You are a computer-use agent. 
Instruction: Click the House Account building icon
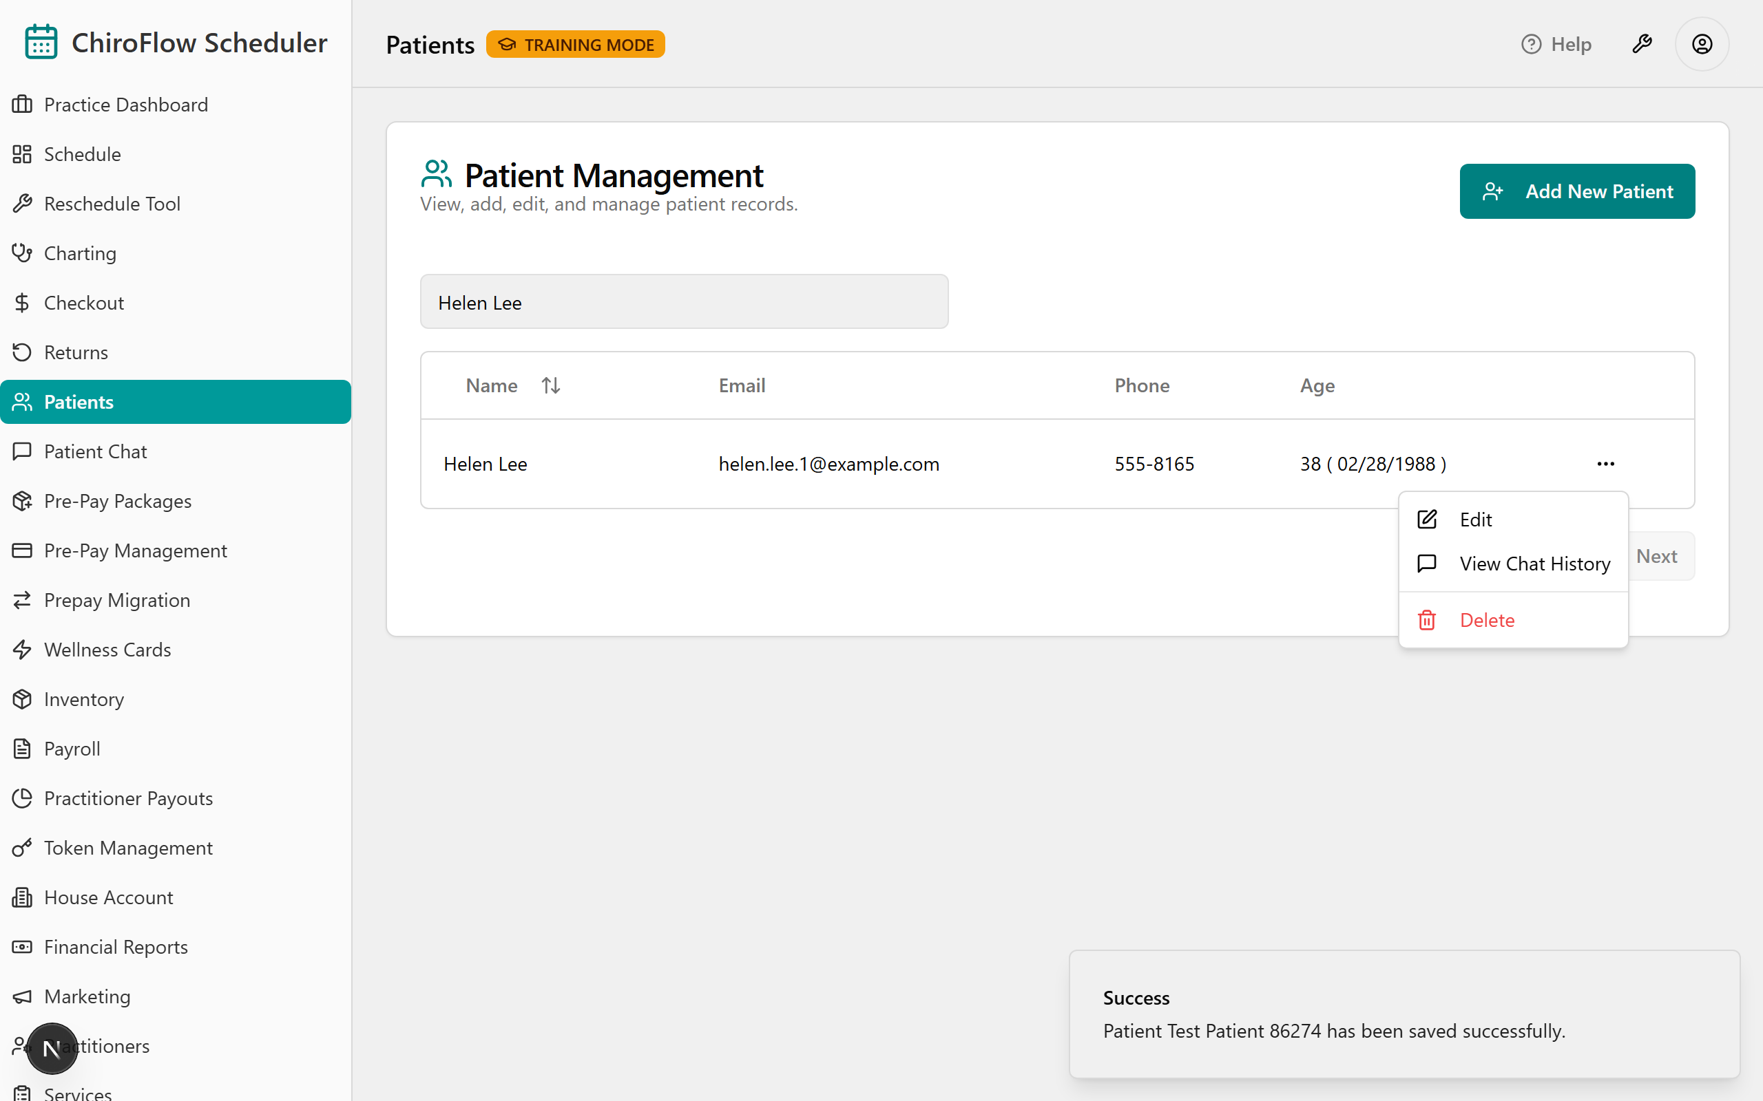point(22,897)
